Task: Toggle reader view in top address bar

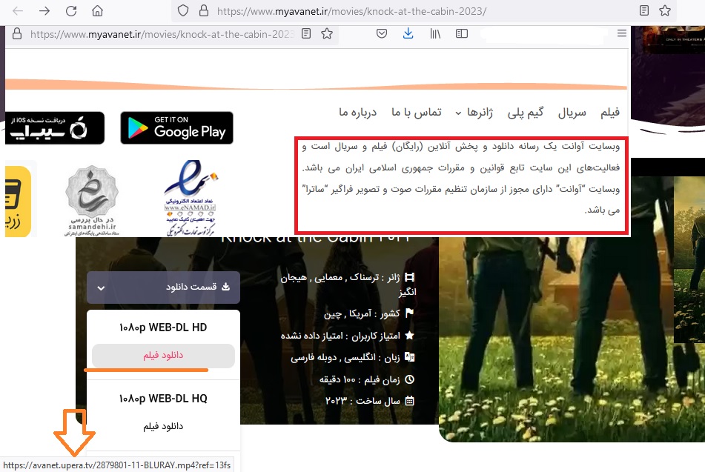Action: click(644, 10)
